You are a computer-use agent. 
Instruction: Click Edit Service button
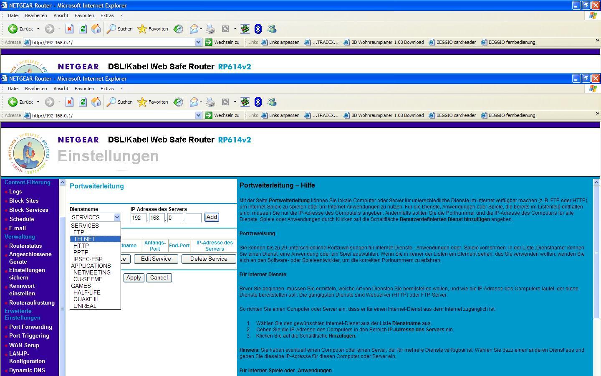(x=156, y=259)
